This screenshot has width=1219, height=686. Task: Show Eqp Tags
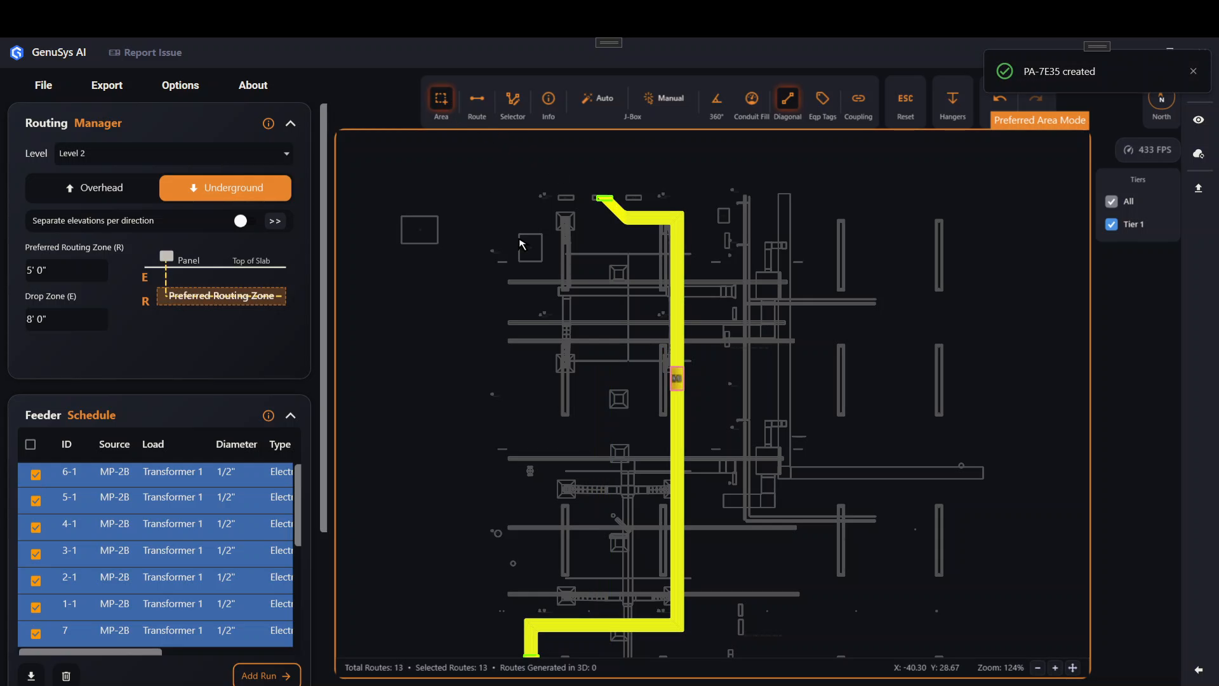pyautogui.click(x=822, y=104)
